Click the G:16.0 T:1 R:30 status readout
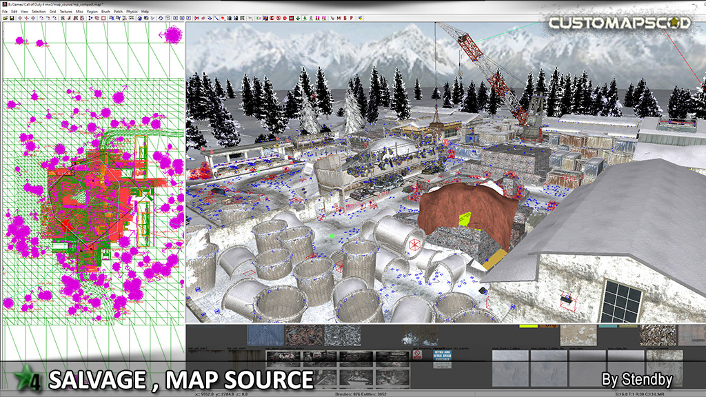The width and height of the screenshot is (706, 397). pyautogui.click(x=639, y=394)
